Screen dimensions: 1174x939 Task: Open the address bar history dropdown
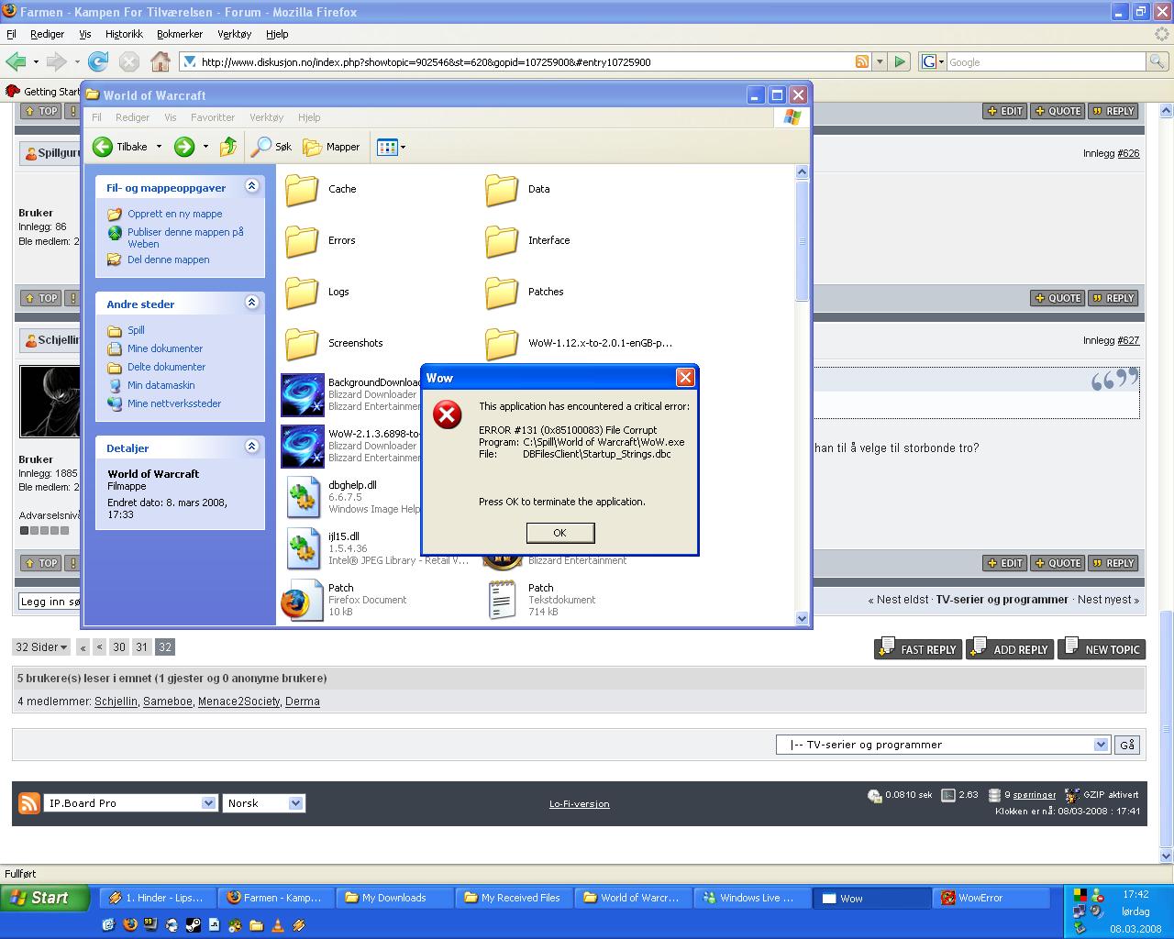[880, 61]
